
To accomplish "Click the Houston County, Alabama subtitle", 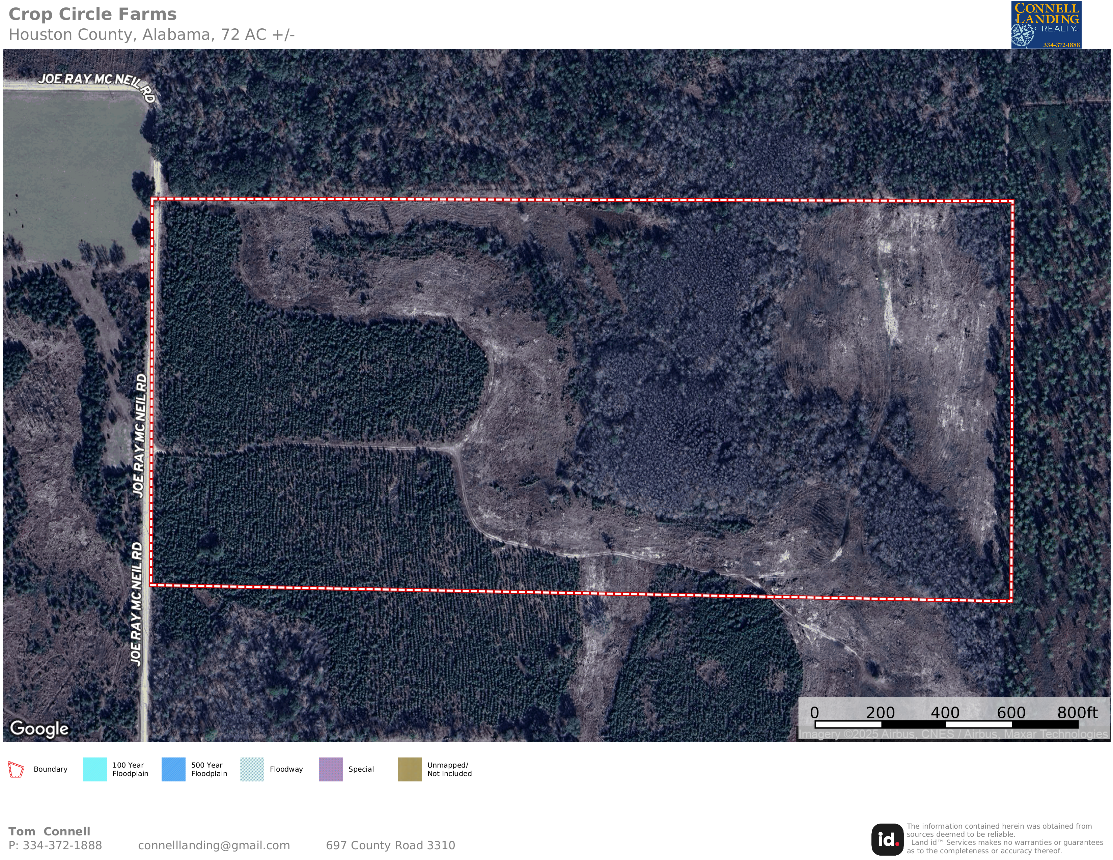I will 151,35.
